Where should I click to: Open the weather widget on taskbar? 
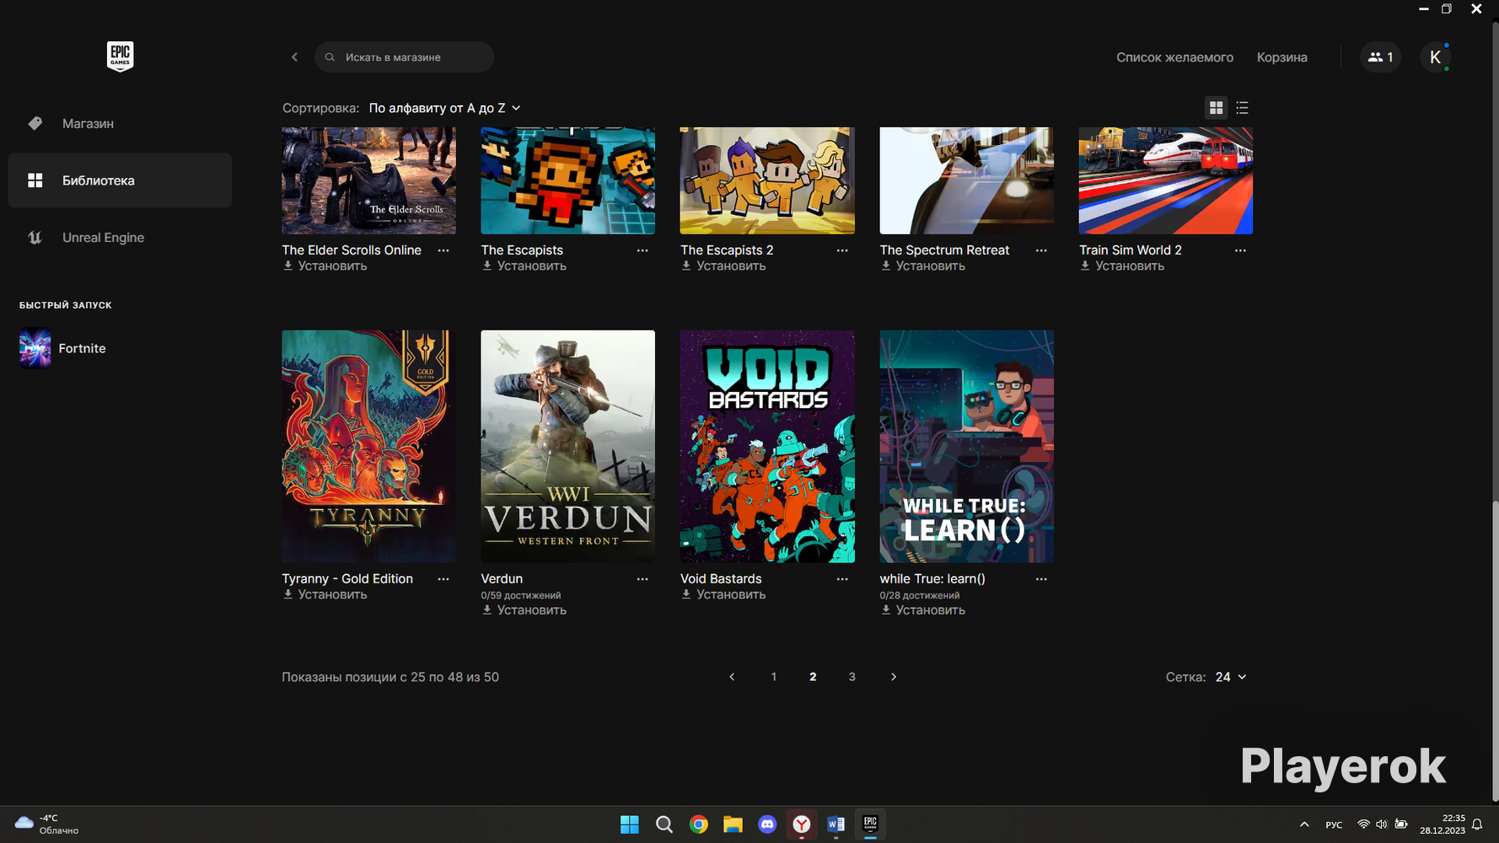click(48, 824)
